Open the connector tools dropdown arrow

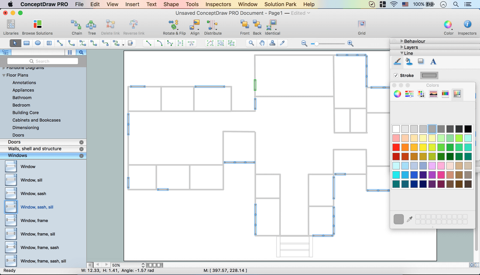coord(123,45)
